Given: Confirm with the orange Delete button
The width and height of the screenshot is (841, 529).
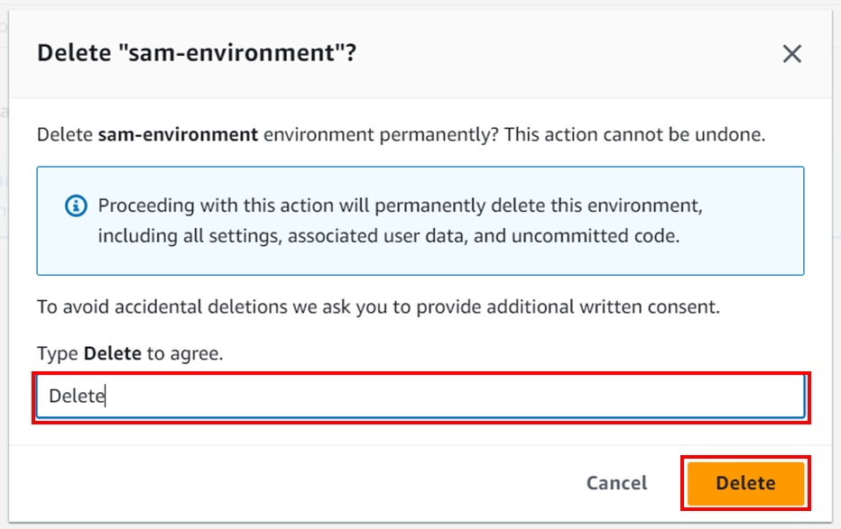Looking at the screenshot, I should [745, 483].
